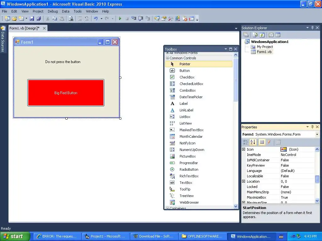Collapse the Common Controls toolbox group
322x241 pixels.
(167, 58)
